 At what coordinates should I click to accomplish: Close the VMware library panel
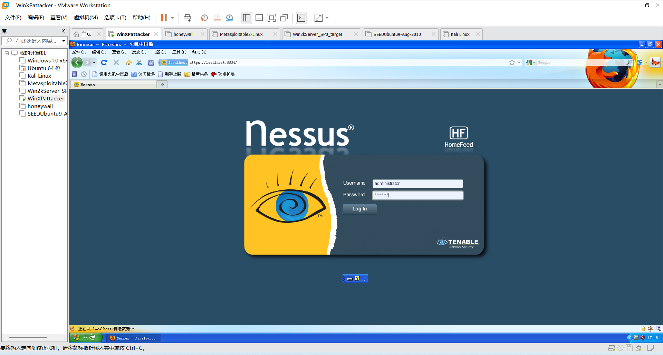[x=63, y=31]
